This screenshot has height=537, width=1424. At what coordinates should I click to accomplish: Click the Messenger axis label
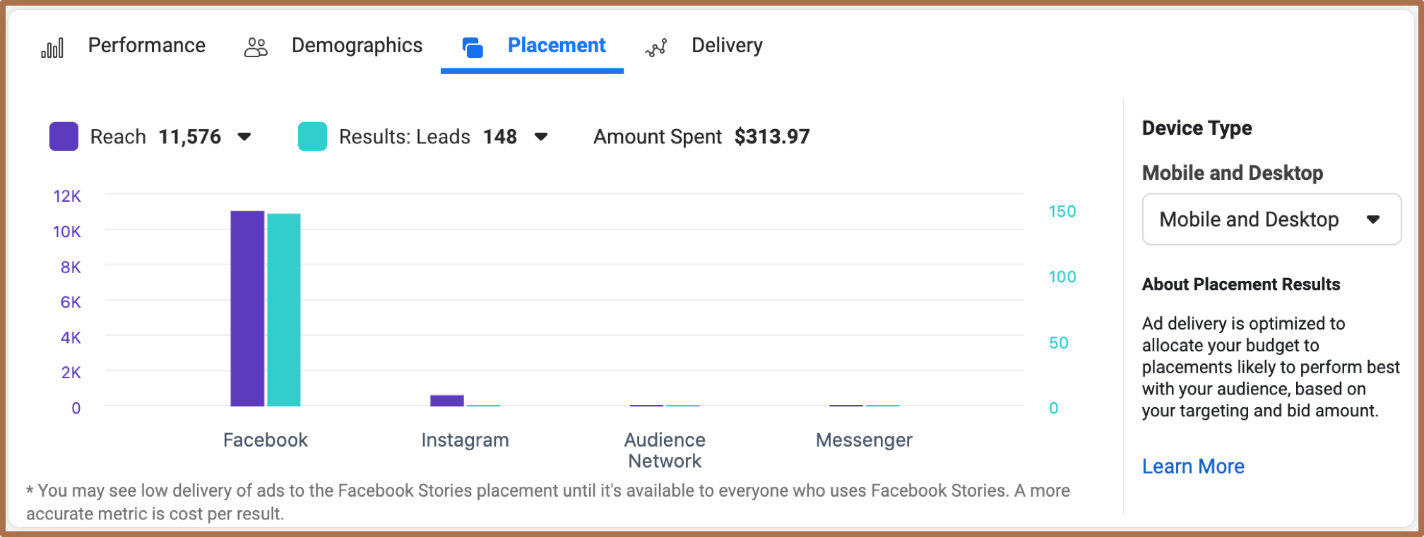864,440
